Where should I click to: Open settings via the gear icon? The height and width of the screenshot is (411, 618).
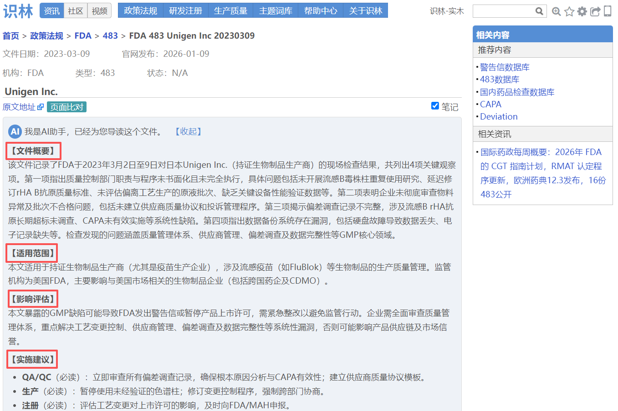[582, 11]
